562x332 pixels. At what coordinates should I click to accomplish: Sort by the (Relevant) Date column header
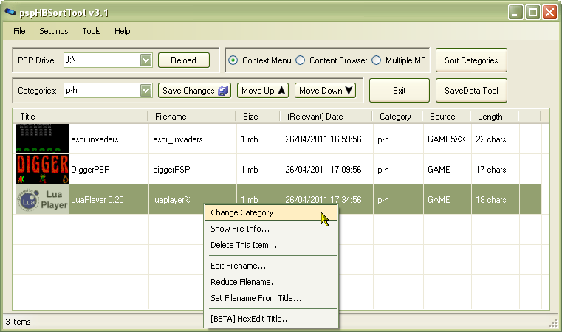point(326,117)
